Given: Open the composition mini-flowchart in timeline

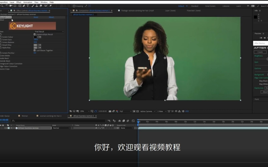Looking at the screenshot, I should click(x=109, y=121).
